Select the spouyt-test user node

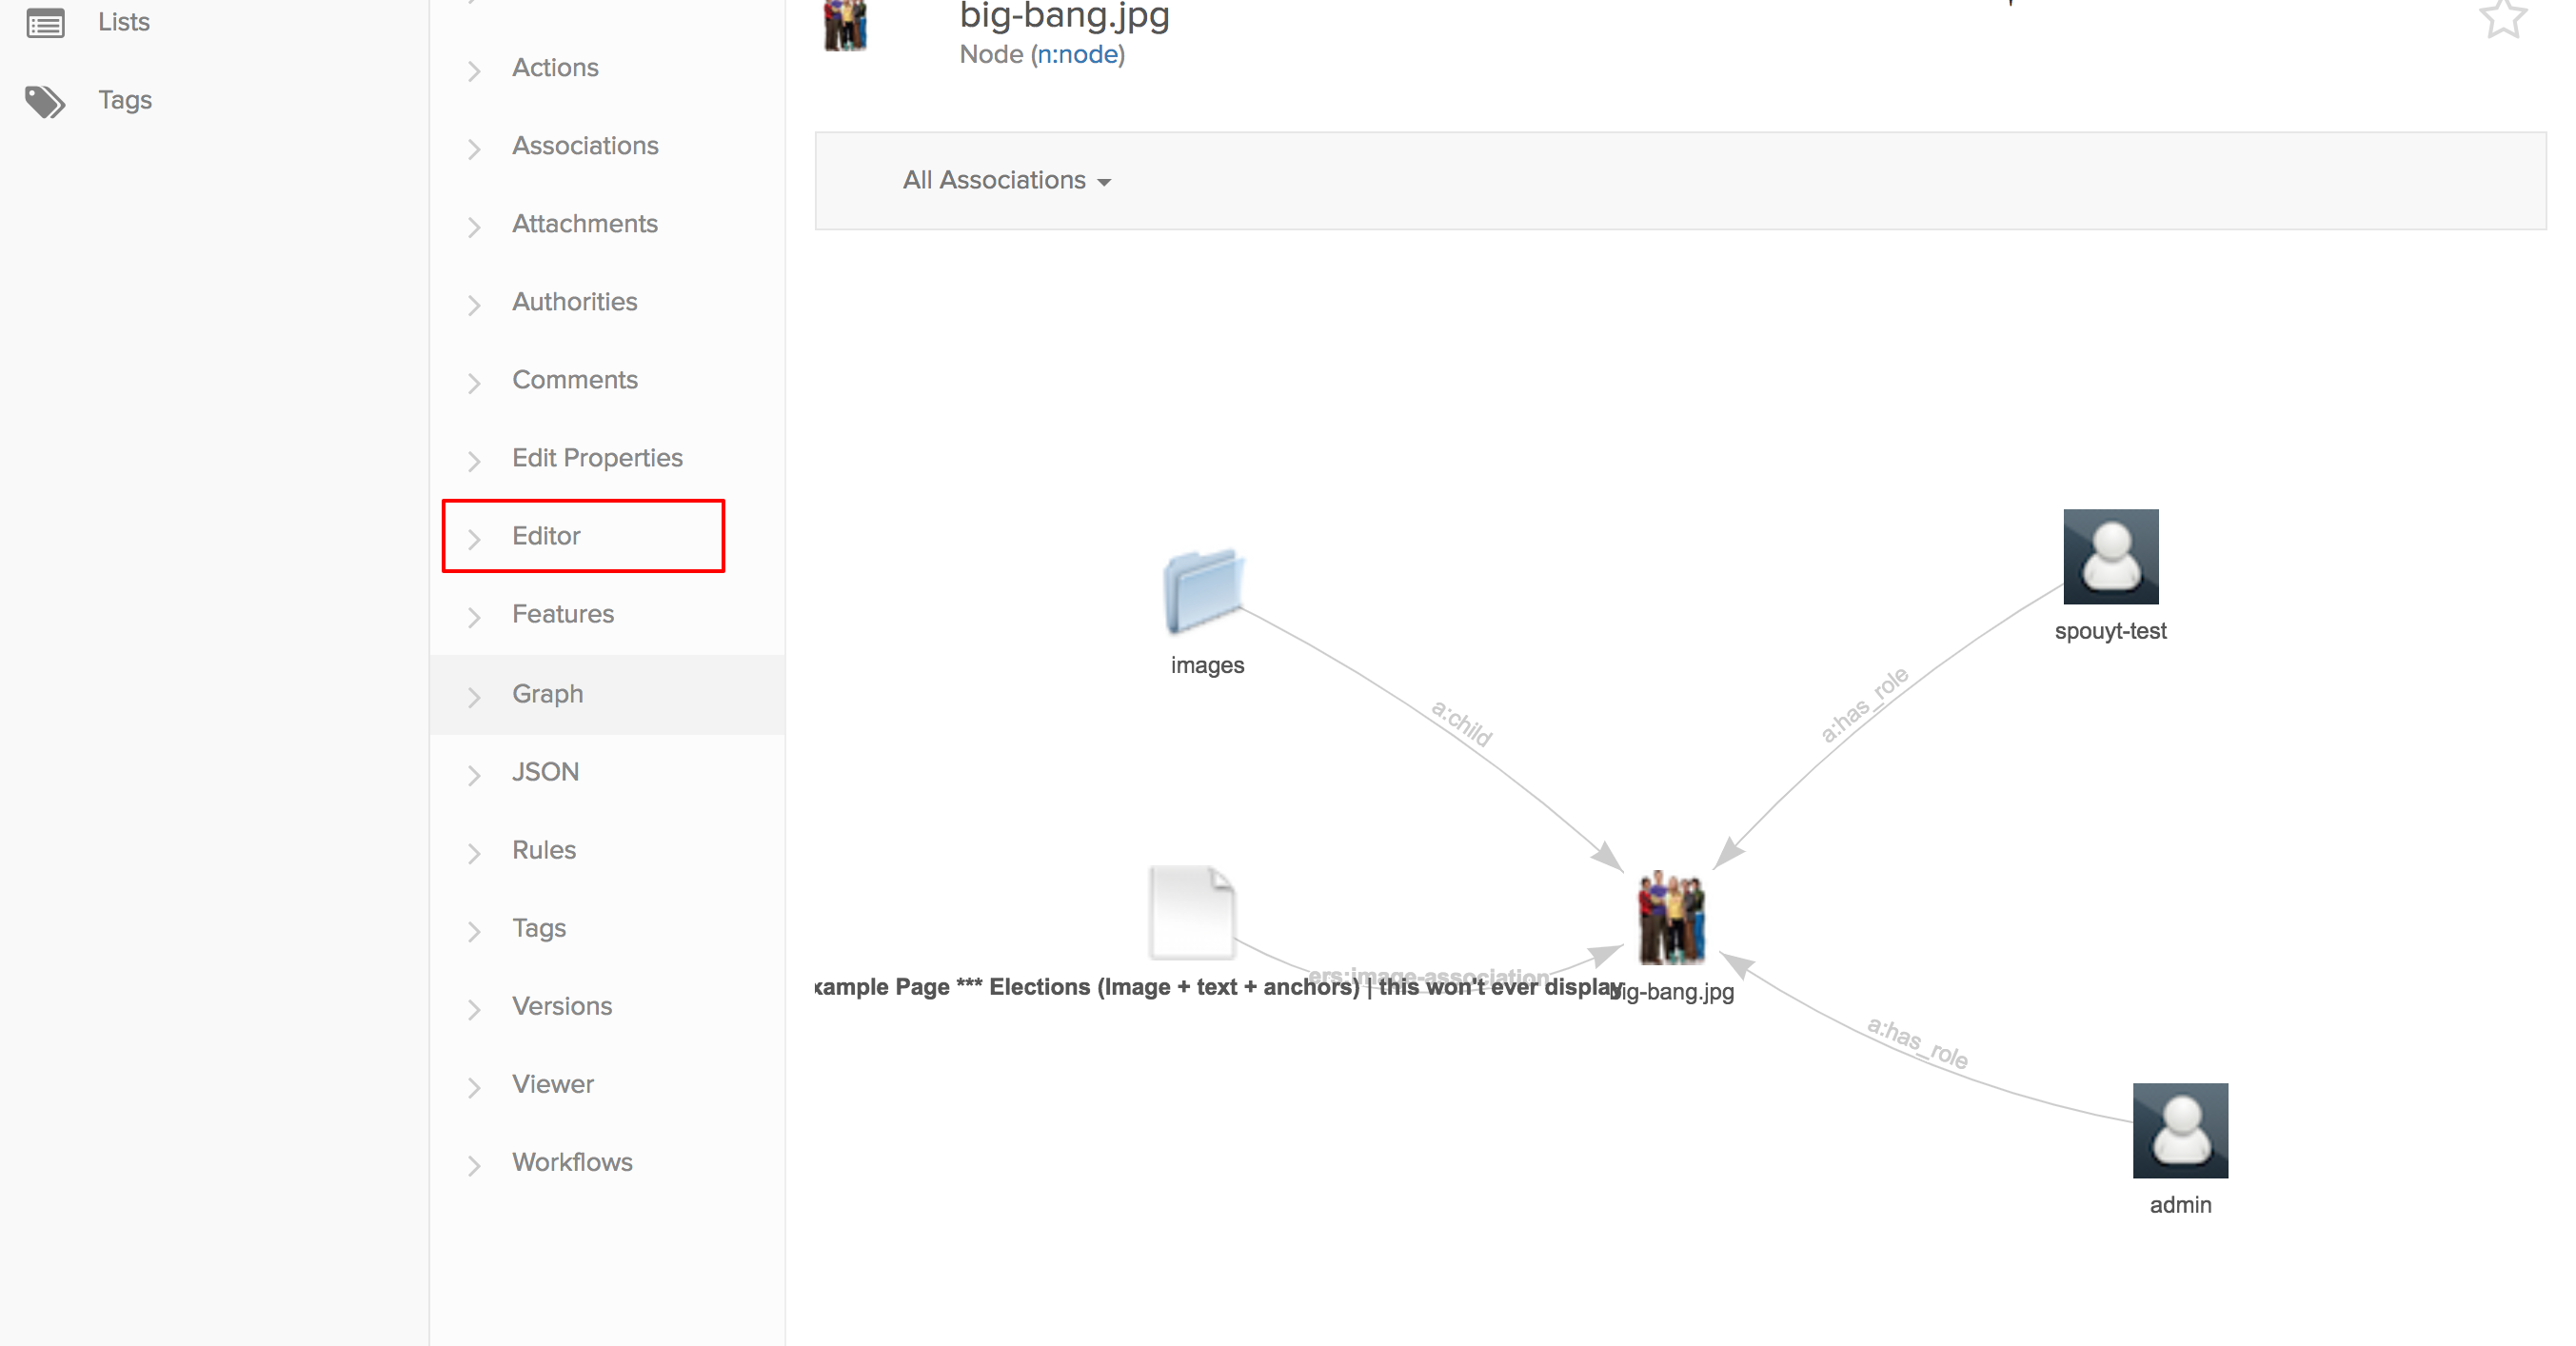click(2111, 557)
